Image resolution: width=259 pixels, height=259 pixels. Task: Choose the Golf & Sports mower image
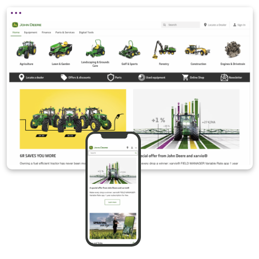tap(129, 49)
